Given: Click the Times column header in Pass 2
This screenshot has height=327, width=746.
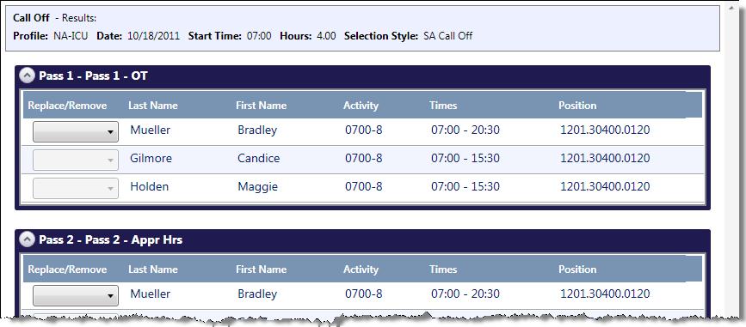Looking at the screenshot, I should [x=443, y=269].
